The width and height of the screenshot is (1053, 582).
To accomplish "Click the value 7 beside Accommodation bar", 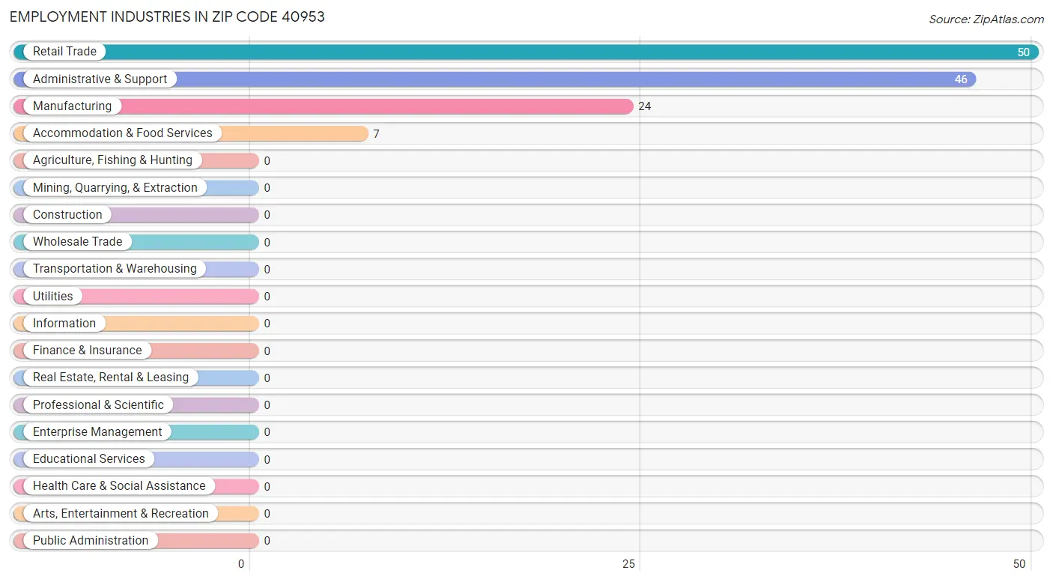I will tap(377, 134).
